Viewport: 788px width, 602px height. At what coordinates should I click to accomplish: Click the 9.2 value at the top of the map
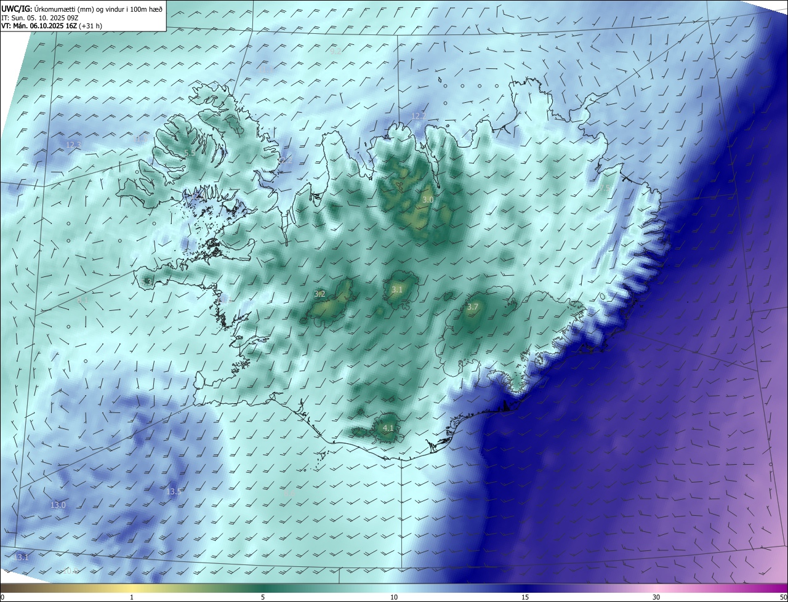click(336, 51)
